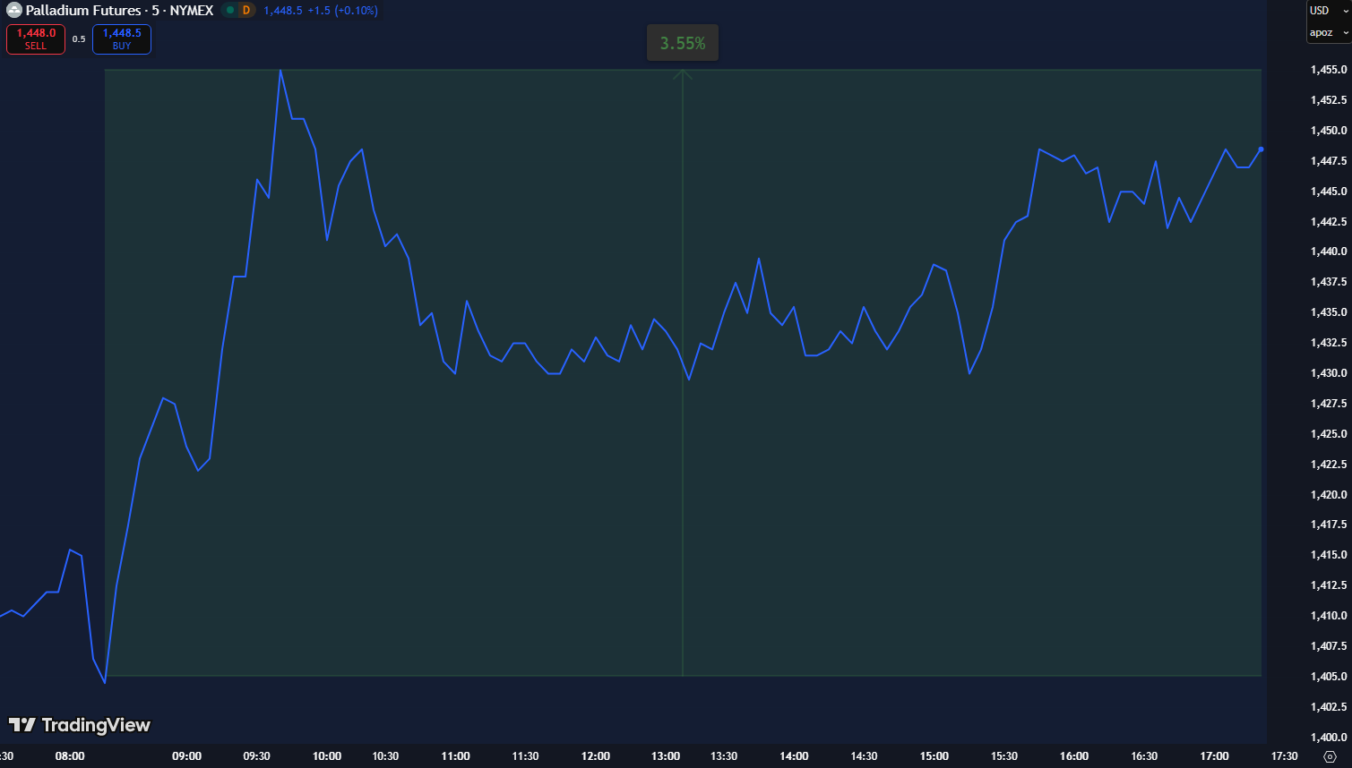Click the 1,455.0 price scale label
This screenshot has height=768, width=1352.
coord(1329,70)
